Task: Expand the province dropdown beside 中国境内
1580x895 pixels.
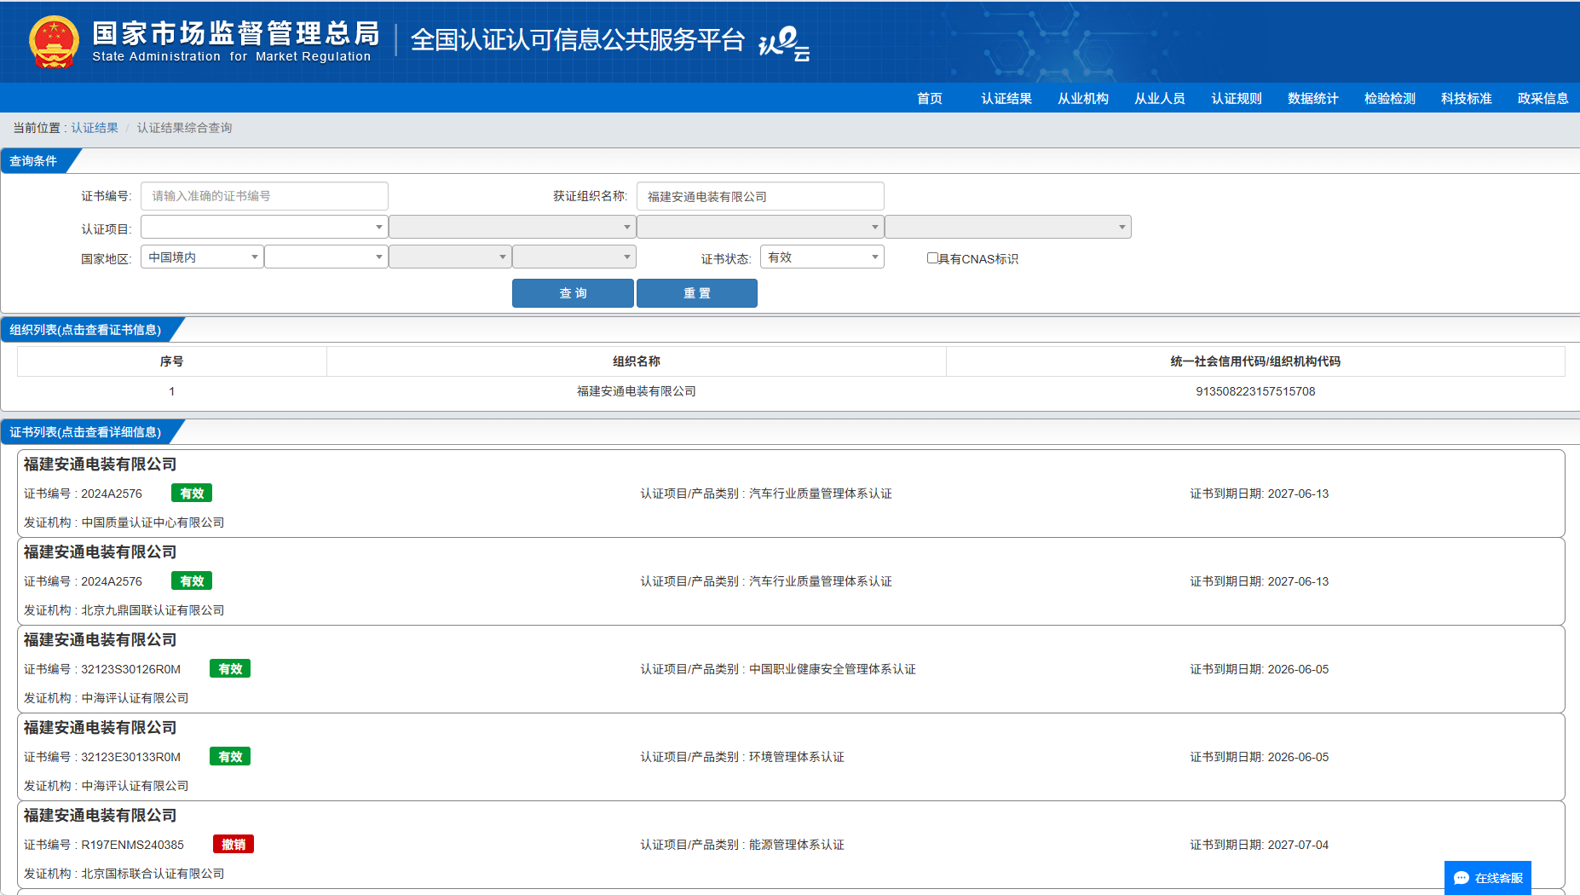Action: pos(326,257)
